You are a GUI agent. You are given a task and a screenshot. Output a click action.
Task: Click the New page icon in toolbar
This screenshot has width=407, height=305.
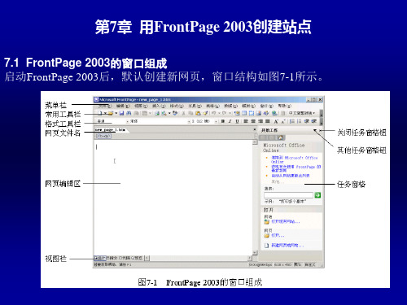(x=100, y=113)
